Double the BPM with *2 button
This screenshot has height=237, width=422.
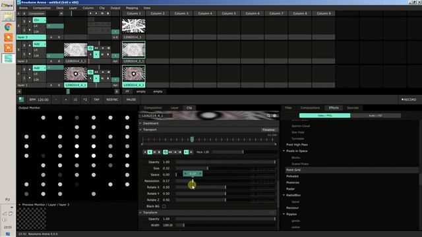point(85,99)
